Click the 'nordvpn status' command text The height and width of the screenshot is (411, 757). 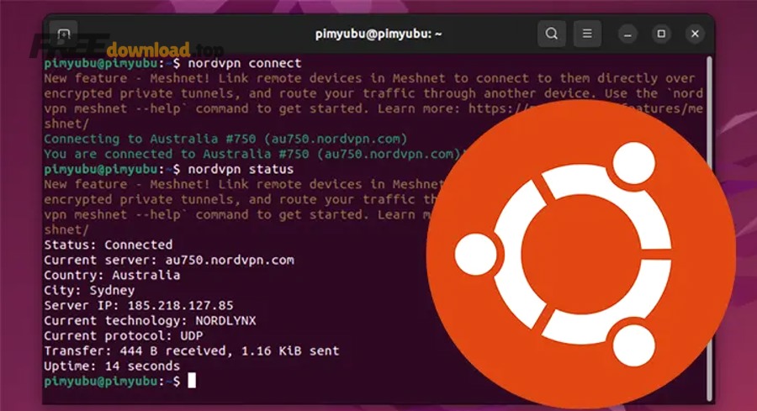[241, 169]
